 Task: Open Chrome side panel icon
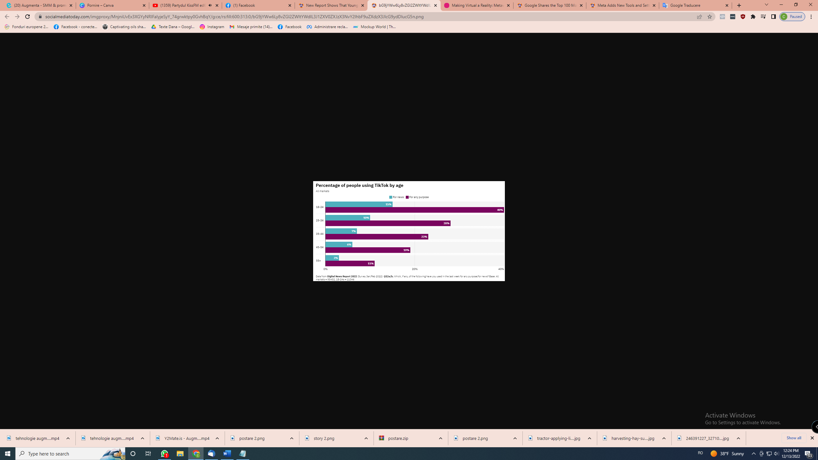tap(773, 17)
